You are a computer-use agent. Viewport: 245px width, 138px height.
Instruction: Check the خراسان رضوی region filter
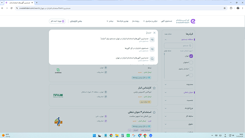point(191,69)
